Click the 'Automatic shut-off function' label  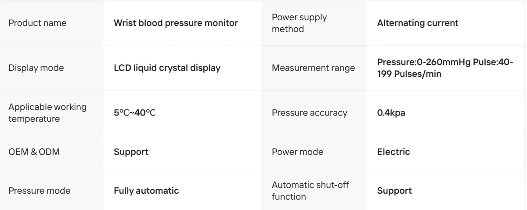[x=310, y=191]
